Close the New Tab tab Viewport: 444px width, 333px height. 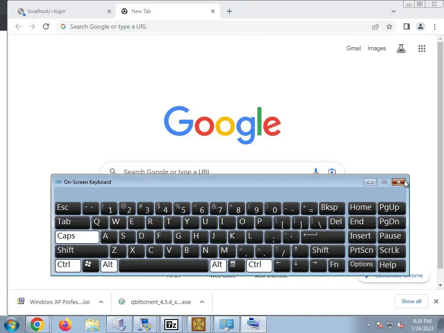point(213,11)
